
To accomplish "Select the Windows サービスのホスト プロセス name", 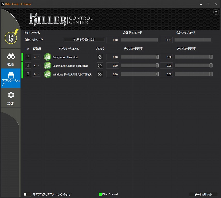I will coord(72,75).
